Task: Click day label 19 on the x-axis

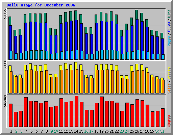Action: pyautogui.click(x=101, y=131)
